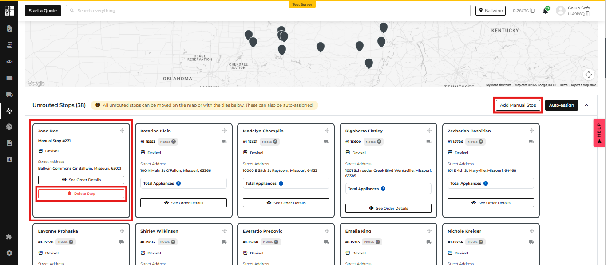The image size is (606, 265).
Task: Open the settings gear in the sidebar
Action: coord(9,253)
